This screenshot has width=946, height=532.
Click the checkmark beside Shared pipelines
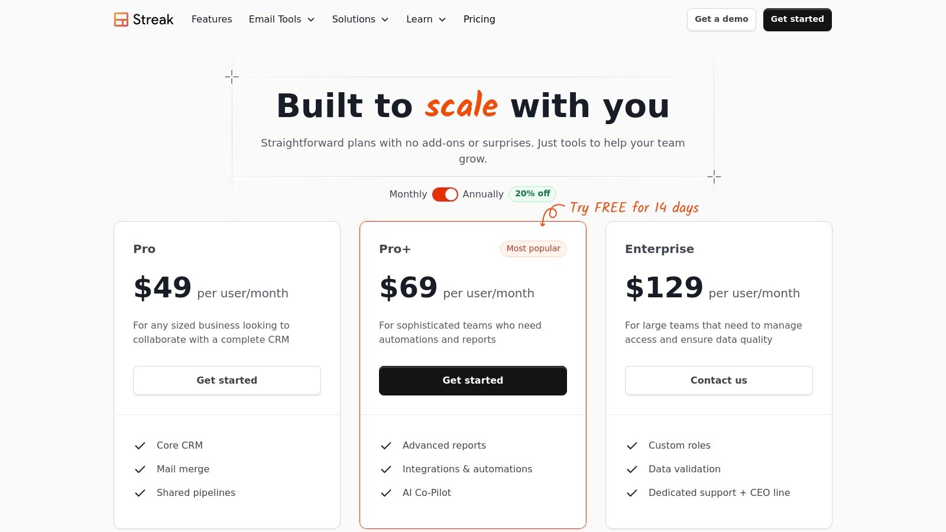coord(140,493)
